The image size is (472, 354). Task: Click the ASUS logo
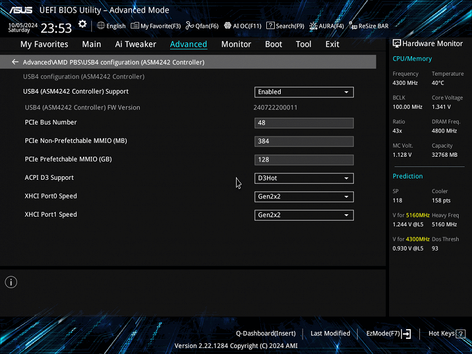21,10
